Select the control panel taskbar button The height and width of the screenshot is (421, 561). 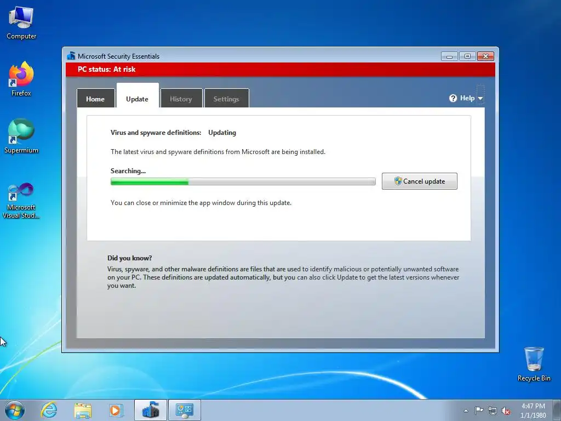pos(185,410)
